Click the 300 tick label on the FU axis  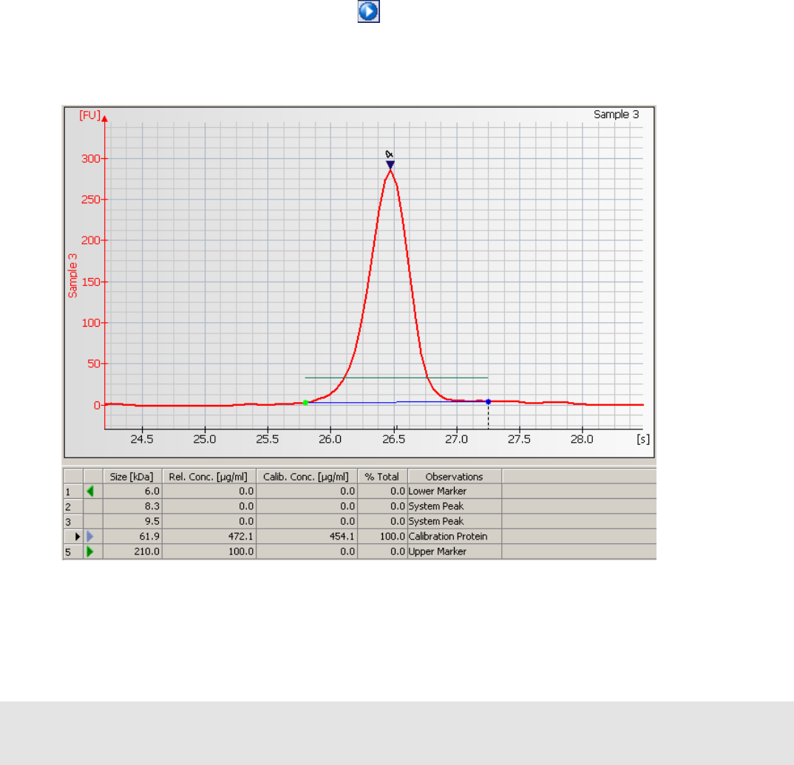(91, 158)
